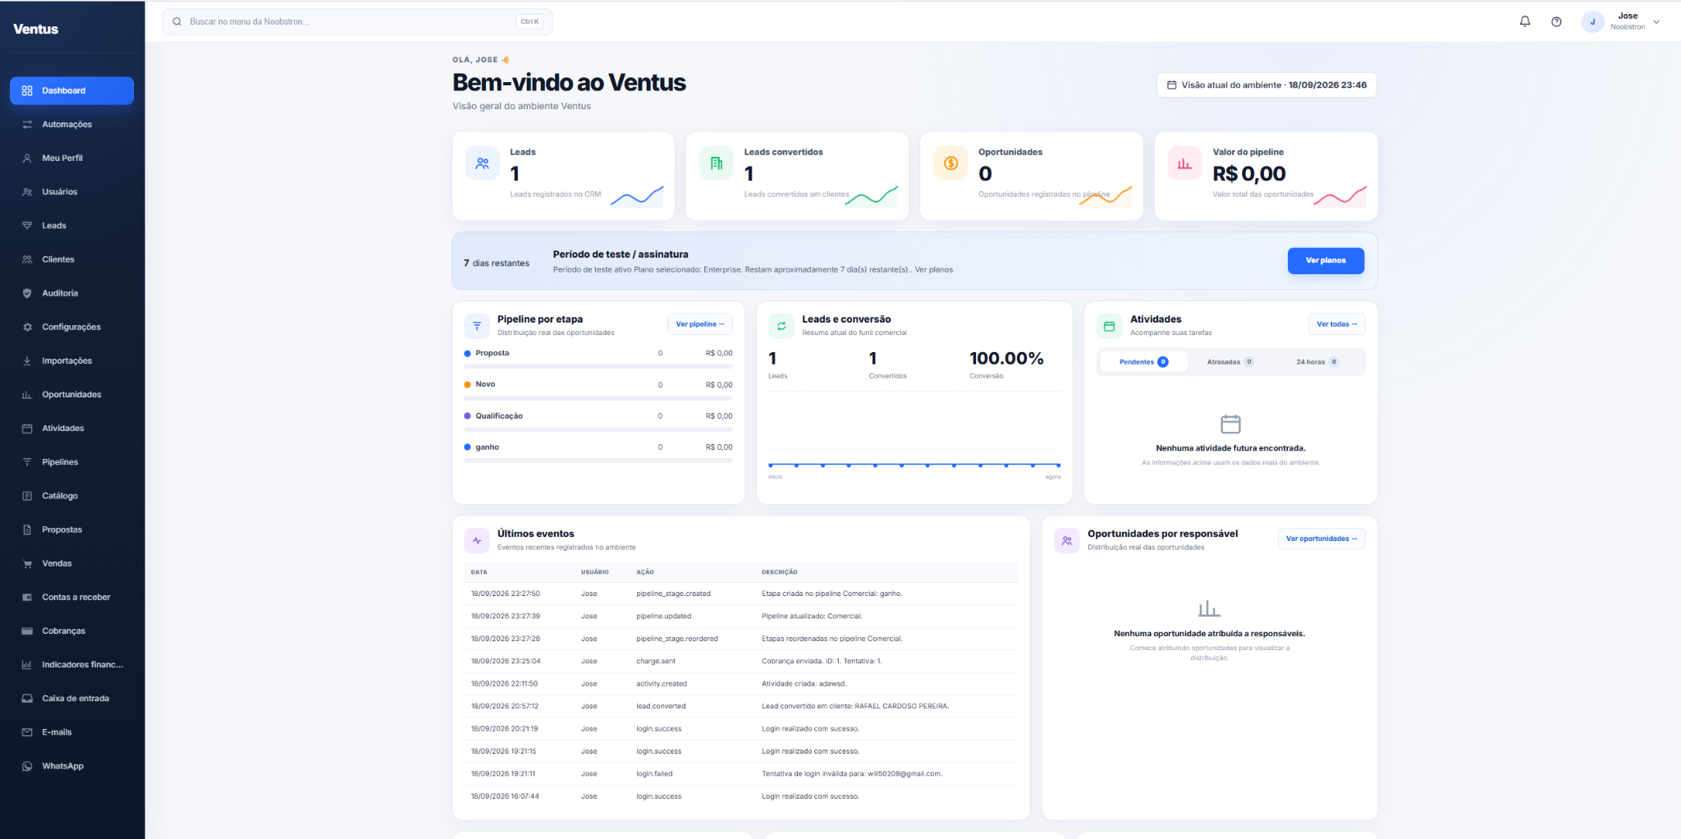Select the Pendentes activities tab
Screen dimensions: 1681x839
1143,362
